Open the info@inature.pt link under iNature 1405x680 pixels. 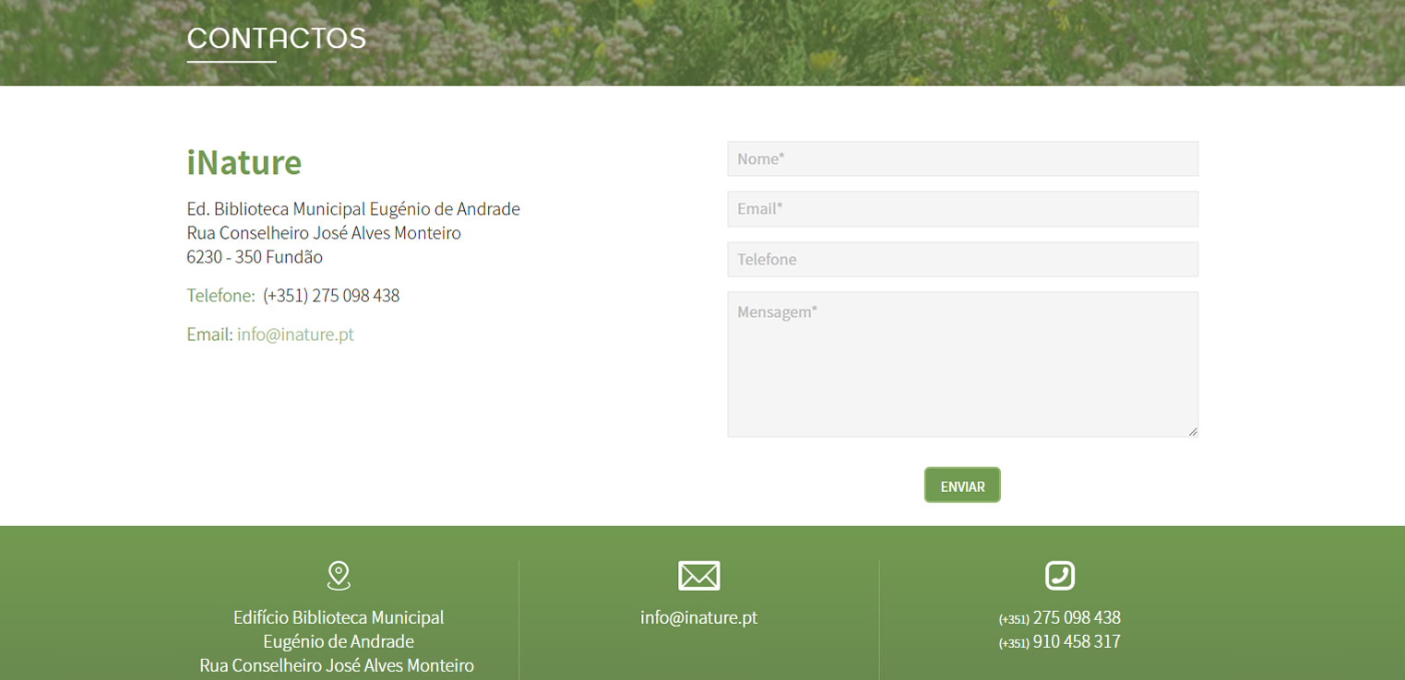(295, 334)
